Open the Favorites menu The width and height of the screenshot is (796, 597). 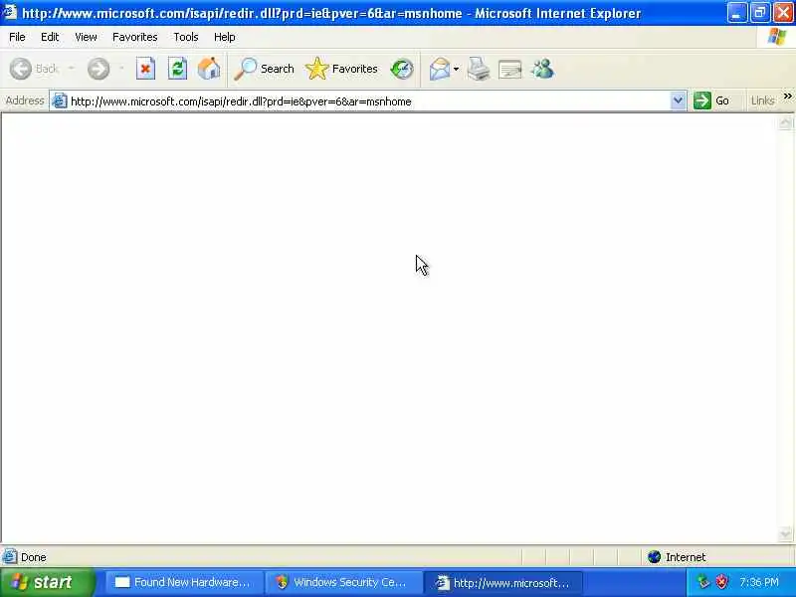[135, 37]
